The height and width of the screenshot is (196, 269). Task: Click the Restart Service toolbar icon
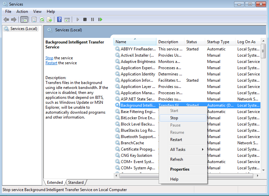click(100, 19)
